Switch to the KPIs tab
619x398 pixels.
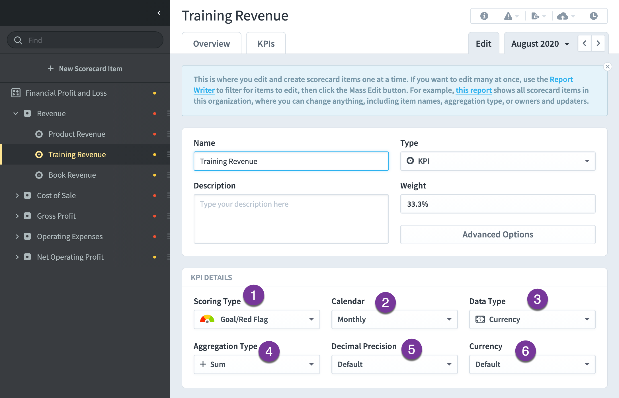point(266,44)
